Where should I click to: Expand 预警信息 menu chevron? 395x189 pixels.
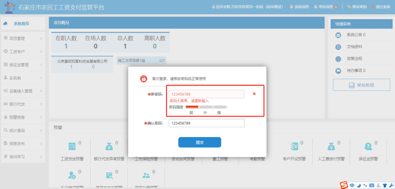(41, 117)
